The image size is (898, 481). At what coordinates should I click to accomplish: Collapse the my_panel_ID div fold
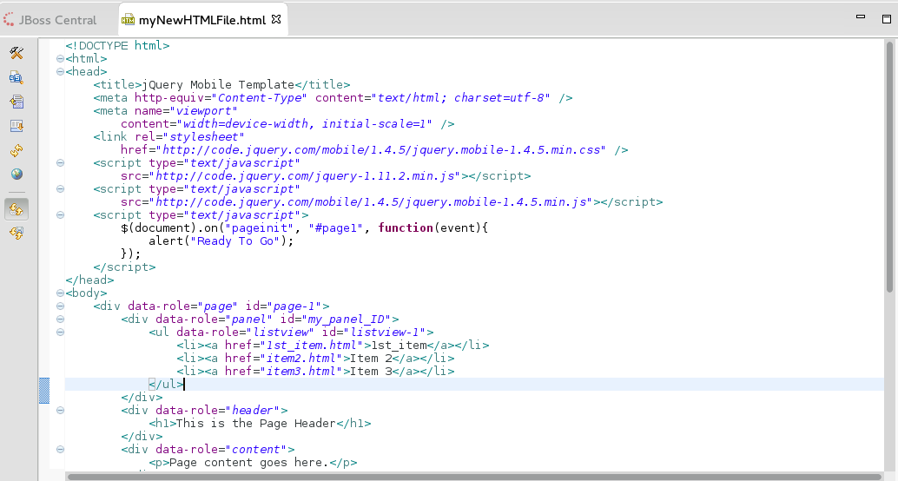[x=60, y=319]
